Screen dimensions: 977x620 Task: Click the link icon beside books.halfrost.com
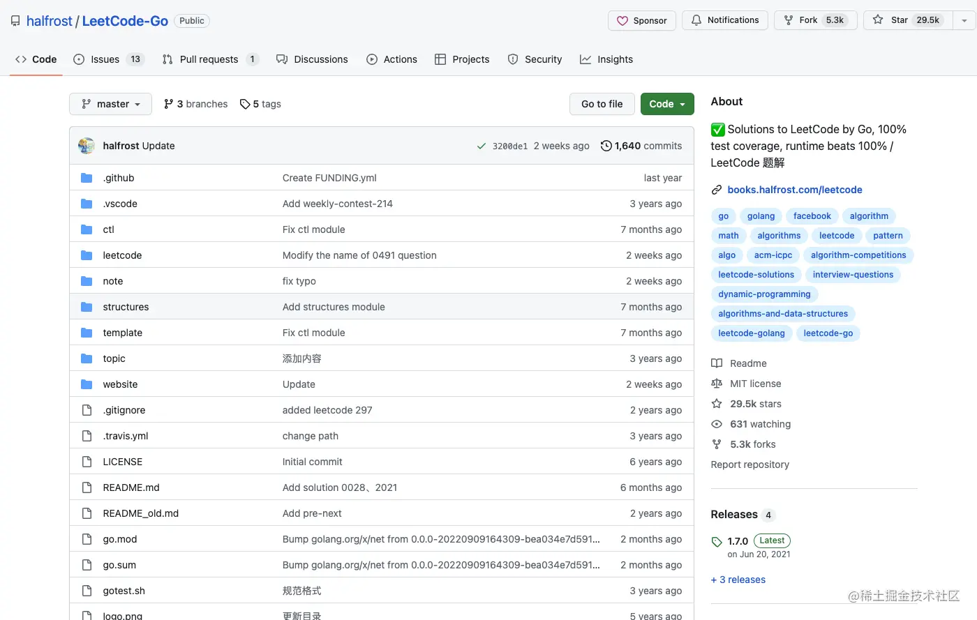click(x=716, y=190)
